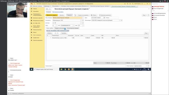Expand КПС dropdown arrow
The height and width of the screenshot is (95, 169).
click(x=74, y=26)
